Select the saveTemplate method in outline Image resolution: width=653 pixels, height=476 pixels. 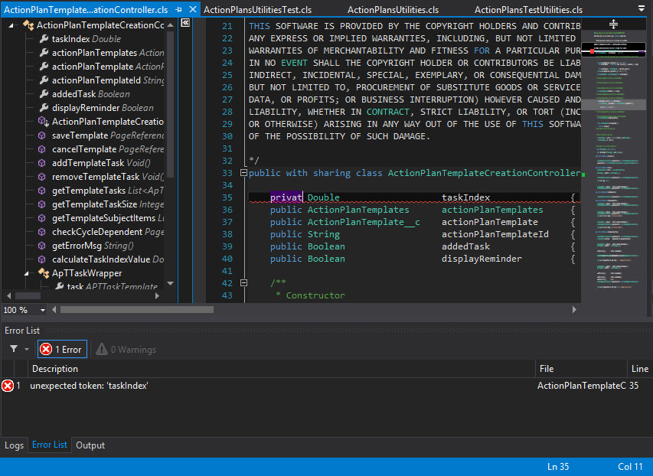(x=108, y=135)
